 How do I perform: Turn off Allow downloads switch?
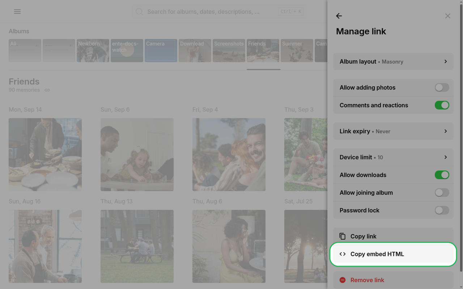pyautogui.click(x=442, y=175)
